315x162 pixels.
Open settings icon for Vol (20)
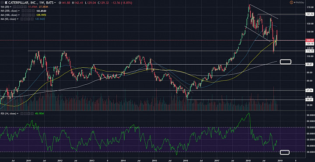pos(18,7)
